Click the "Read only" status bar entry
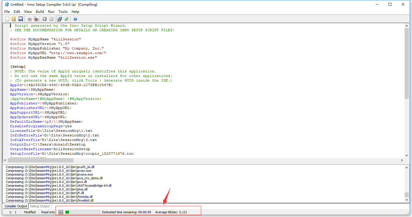The width and height of the screenshot is (412, 217). 48,212
